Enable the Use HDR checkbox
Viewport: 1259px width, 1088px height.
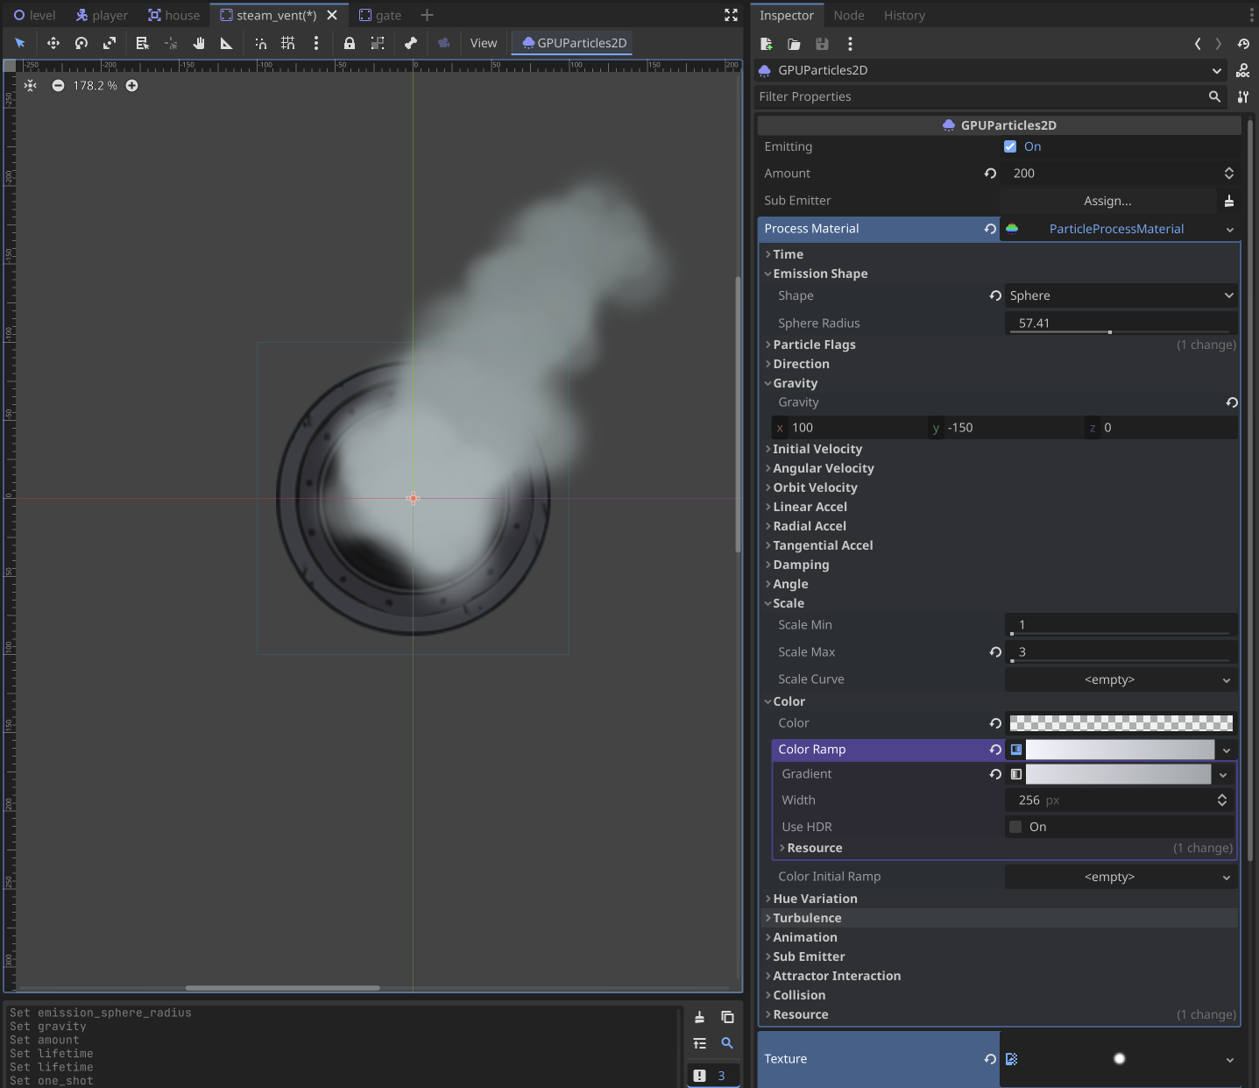tap(1015, 827)
